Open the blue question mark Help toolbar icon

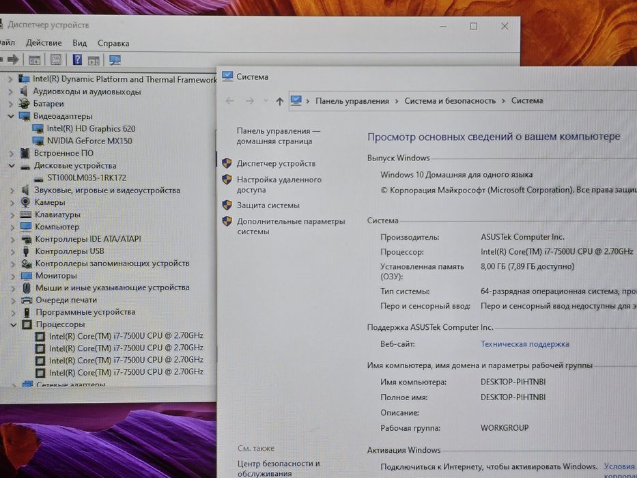click(77, 60)
